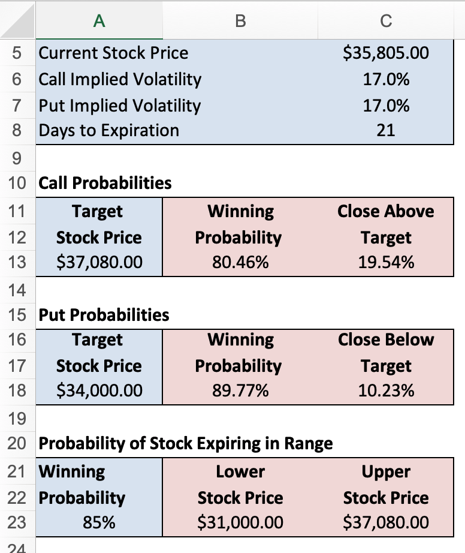
Task: Select column A header
Action: tap(99, 21)
